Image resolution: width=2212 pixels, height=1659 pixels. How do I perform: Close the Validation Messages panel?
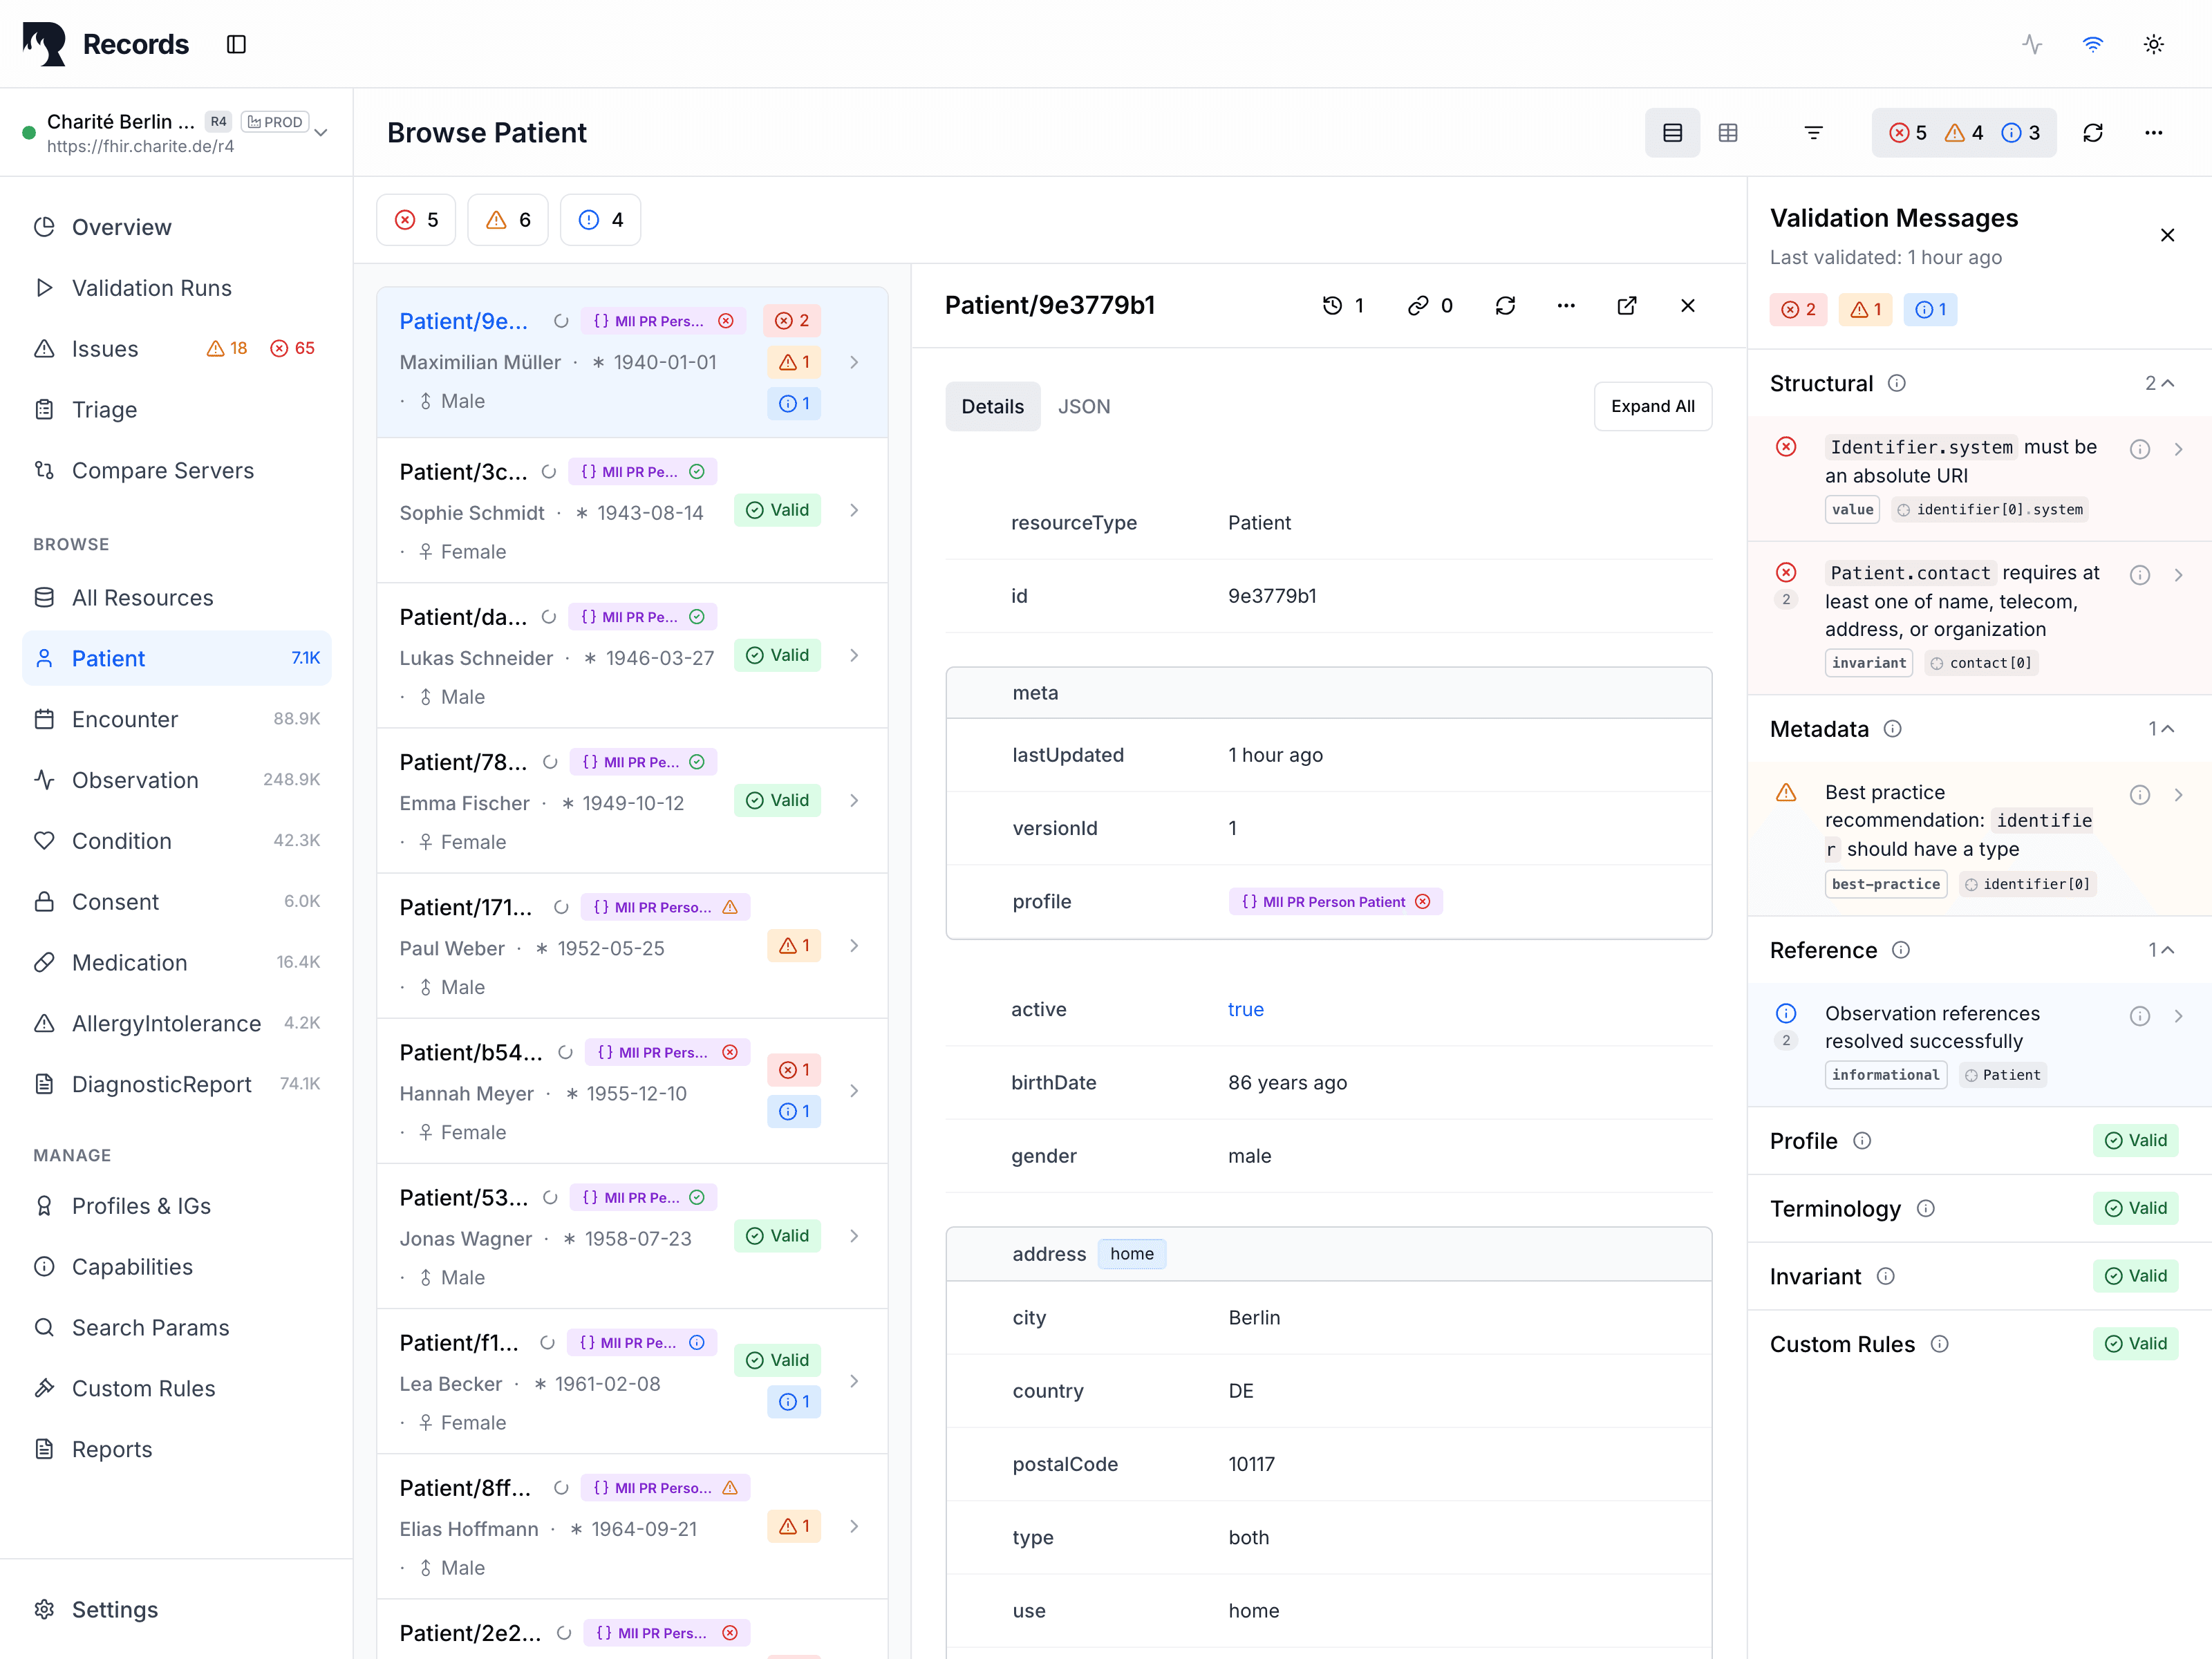click(x=2167, y=235)
